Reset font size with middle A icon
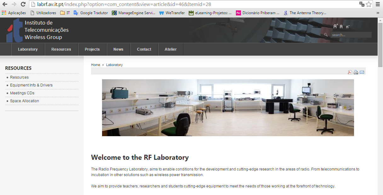The image size is (383, 195). click(x=341, y=27)
